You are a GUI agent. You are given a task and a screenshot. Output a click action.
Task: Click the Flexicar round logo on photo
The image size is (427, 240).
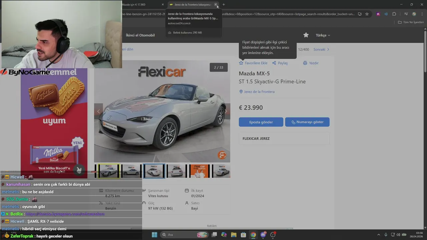click(222, 155)
